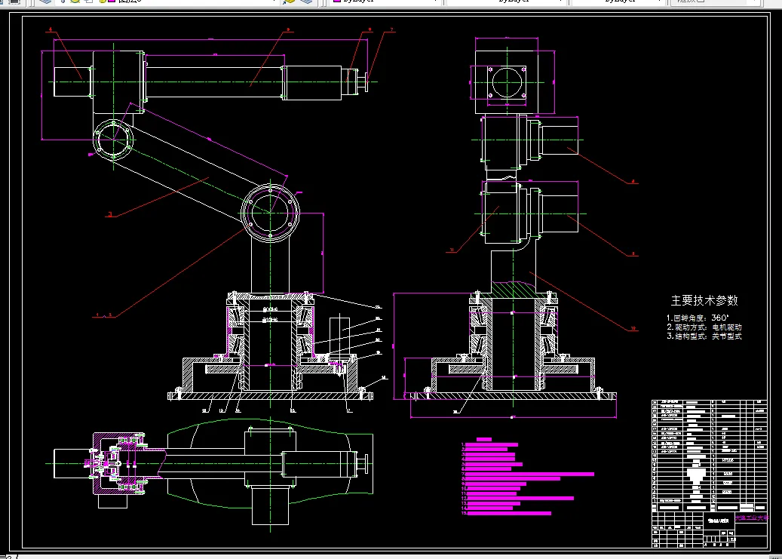
Task: Click the heading text 主要技术参数
Action: 704,300
